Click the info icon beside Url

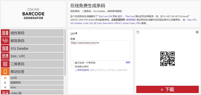(76, 33)
